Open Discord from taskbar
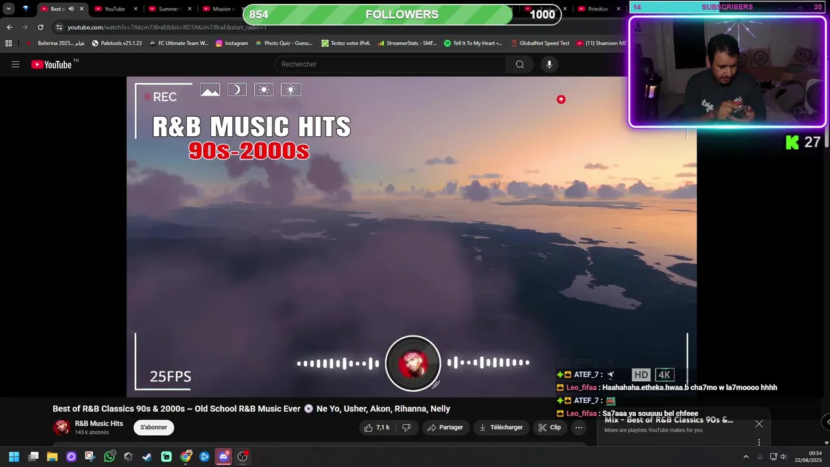The image size is (830, 467). coord(224,457)
